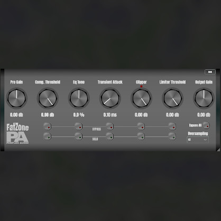Enable solo for the Transient Attack stage
This screenshot has width=221, height=221.
(109, 136)
